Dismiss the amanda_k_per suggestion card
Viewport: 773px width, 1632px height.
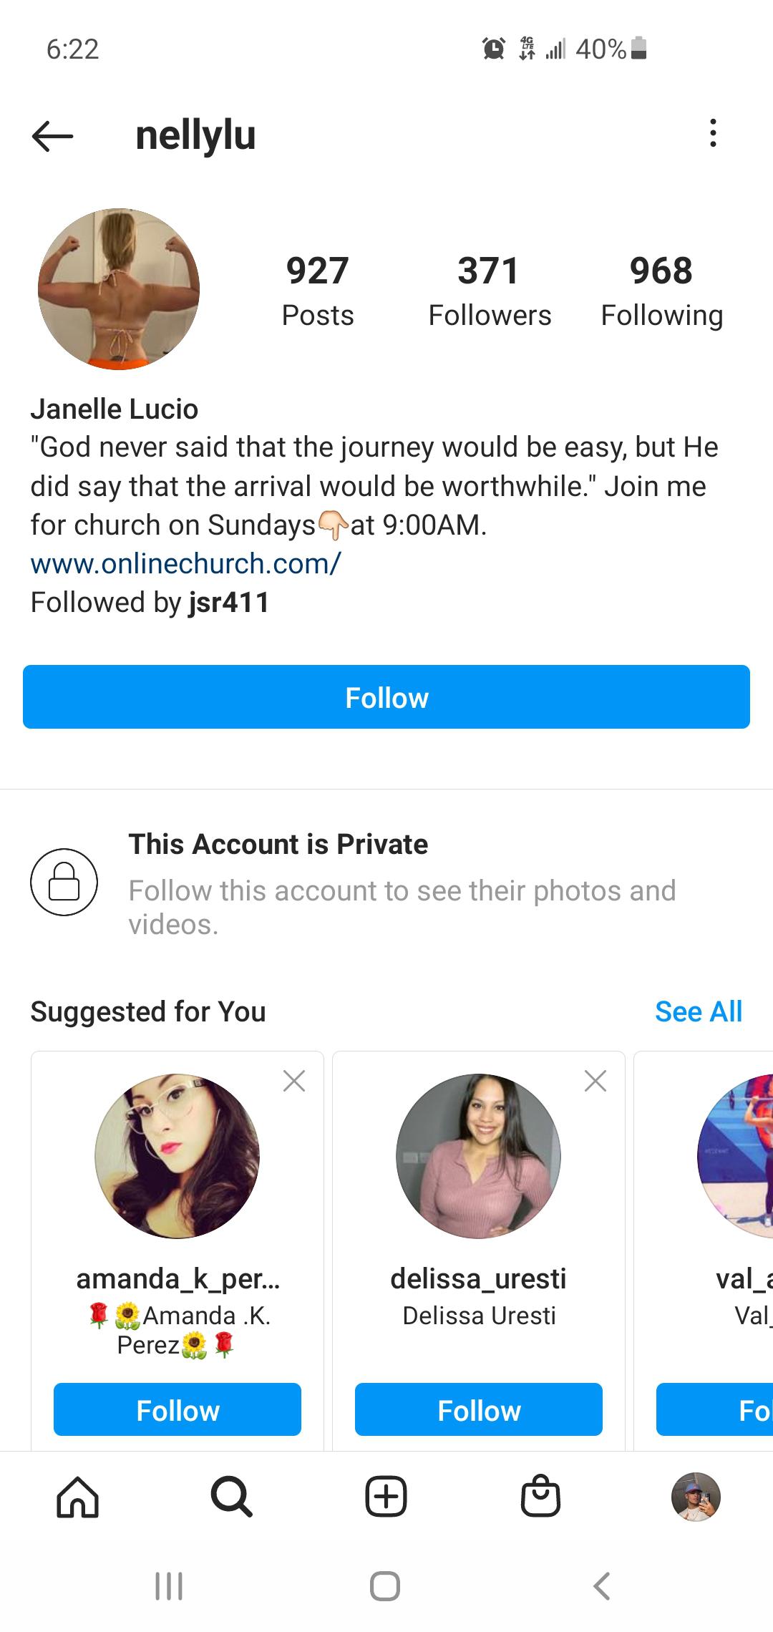pyautogui.click(x=294, y=1081)
